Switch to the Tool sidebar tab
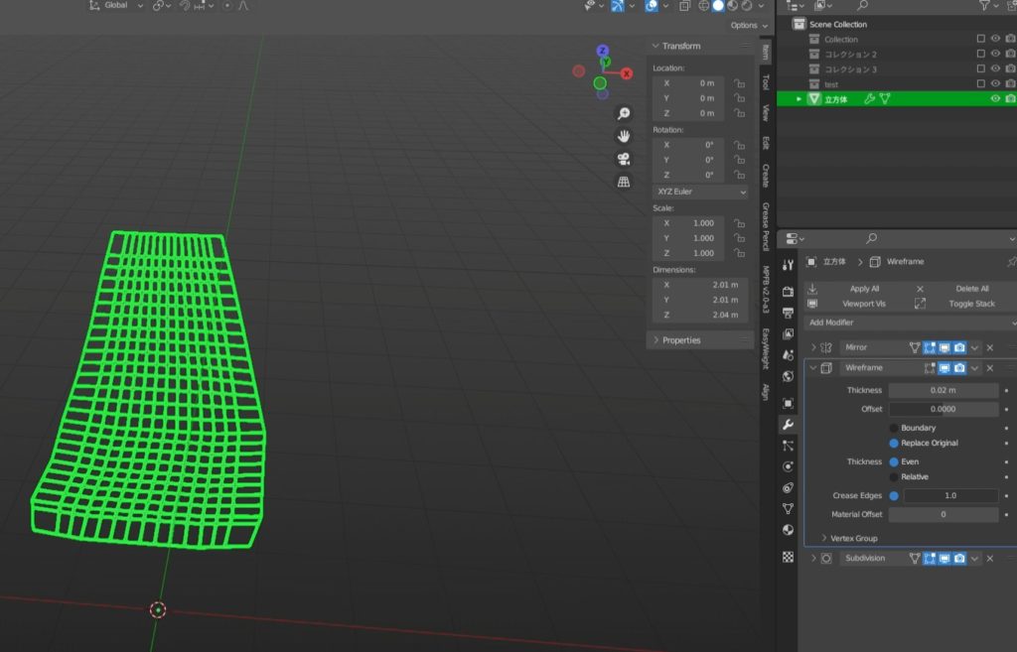The height and width of the screenshot is (652, 1017). [x=766, y=81]
